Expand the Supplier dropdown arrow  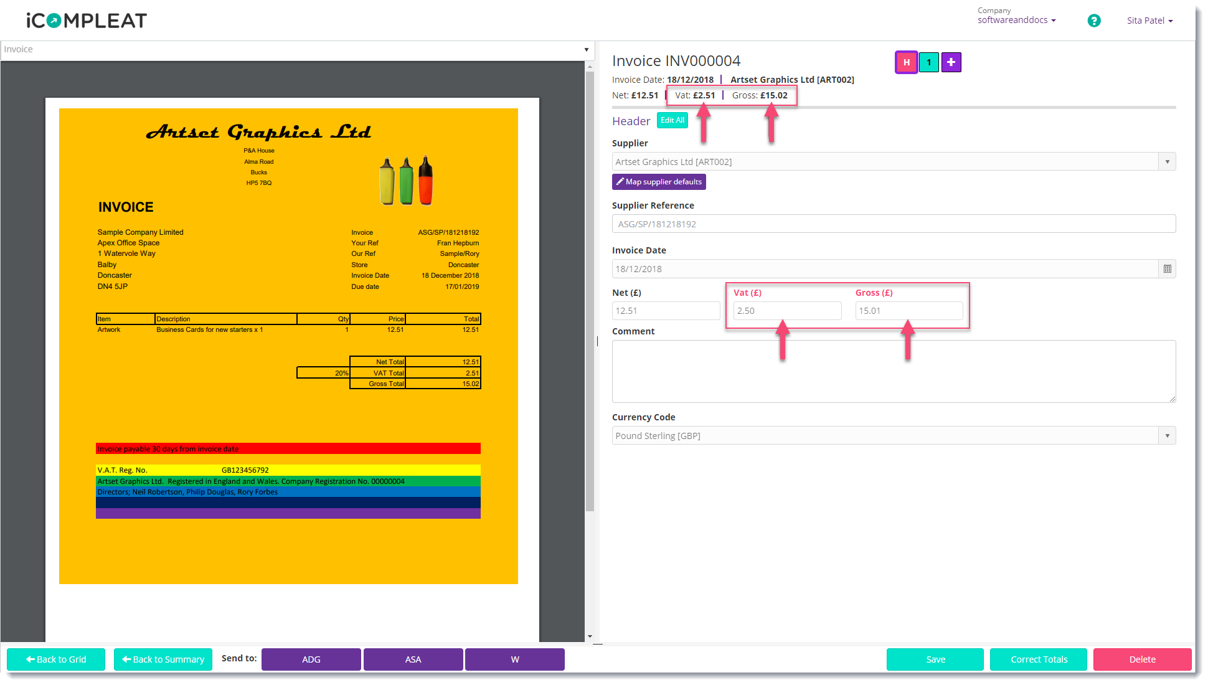(x=1168, y=162)
